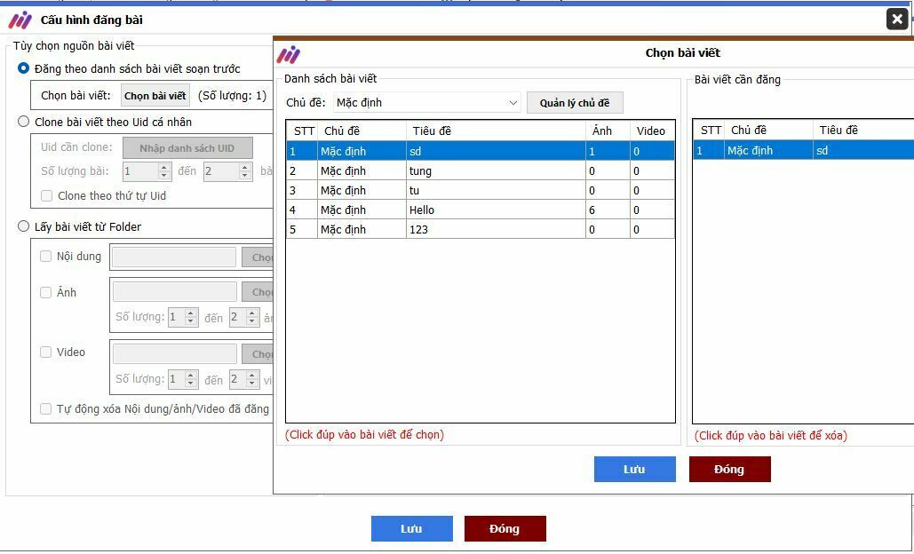Screen dimensions: 914x554
Task: Click the app logo beside Cấu hình đăng bài
Action: (20, 20)
